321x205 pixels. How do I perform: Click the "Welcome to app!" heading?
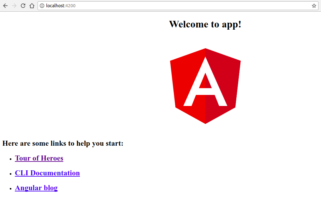point(205,24)
